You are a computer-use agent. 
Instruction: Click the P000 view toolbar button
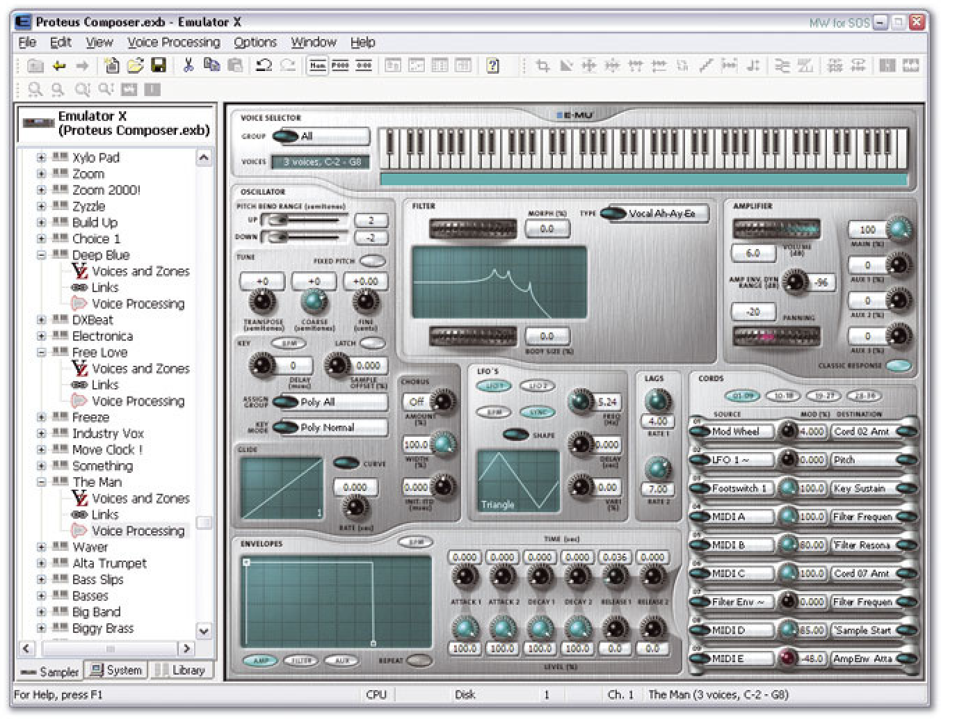341,65
